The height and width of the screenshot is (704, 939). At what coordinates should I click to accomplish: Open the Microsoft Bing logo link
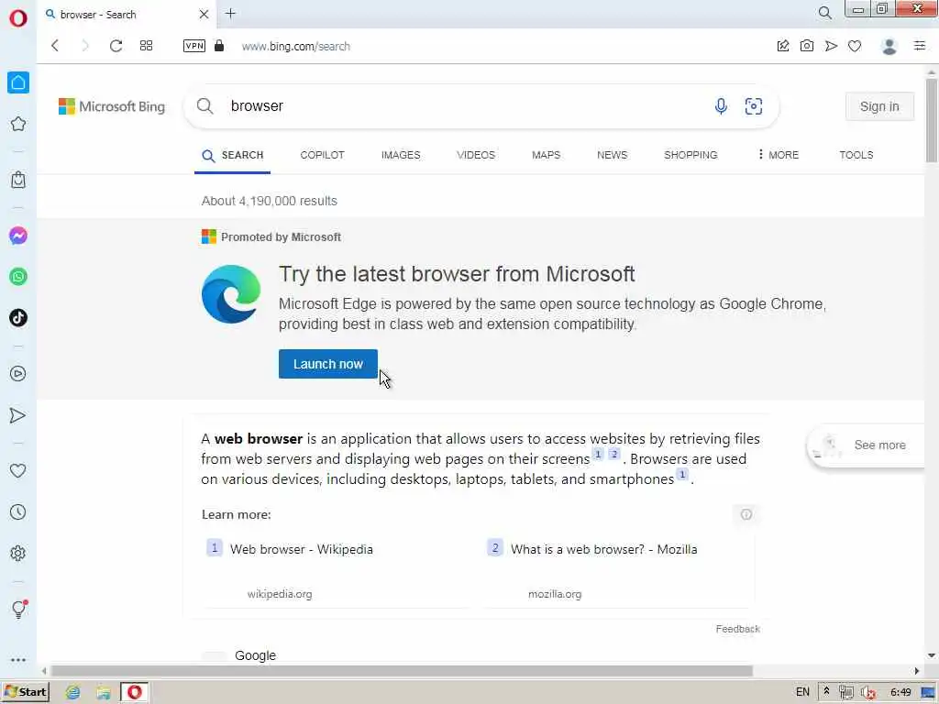111,106
